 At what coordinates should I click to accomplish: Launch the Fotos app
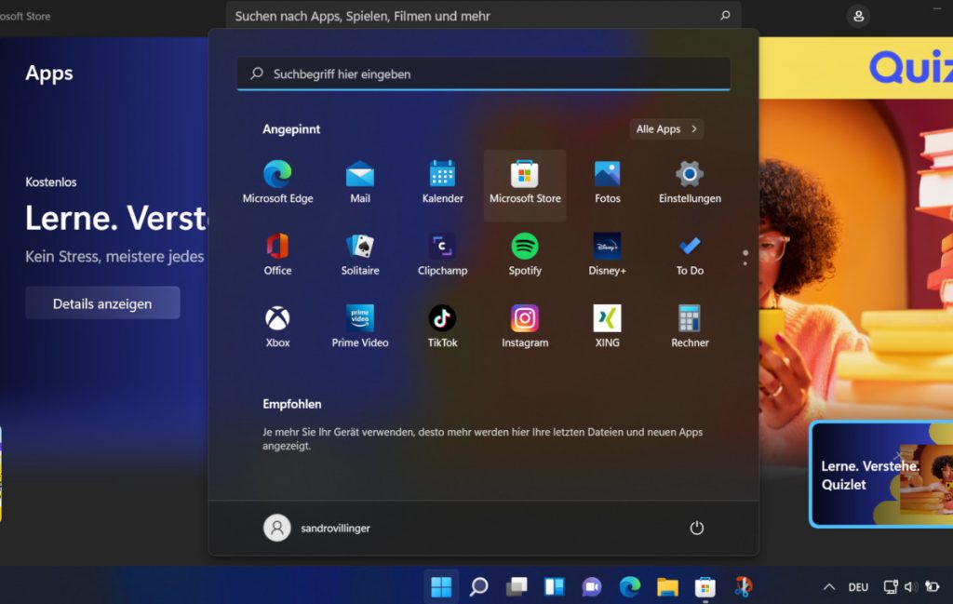tap(607, 182)
